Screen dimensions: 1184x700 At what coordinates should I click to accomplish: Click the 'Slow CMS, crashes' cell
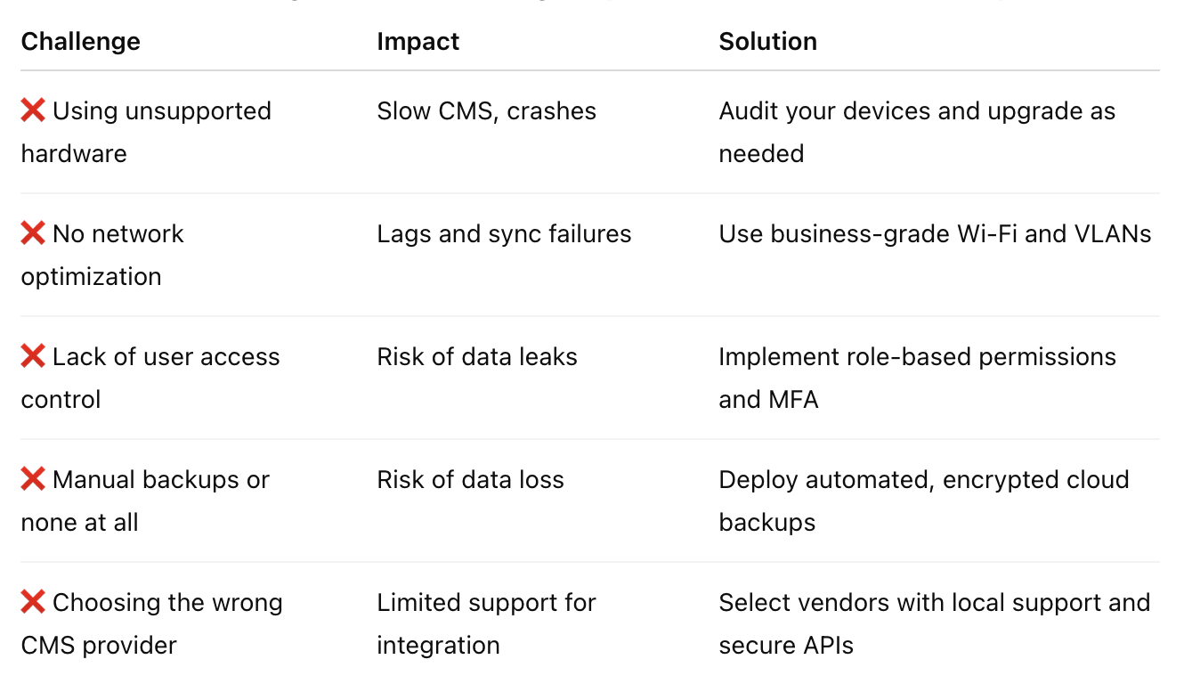pos(487,111)
